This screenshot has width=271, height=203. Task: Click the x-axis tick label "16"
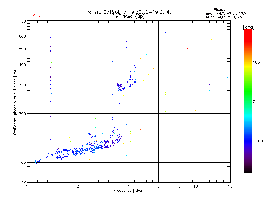230,186
